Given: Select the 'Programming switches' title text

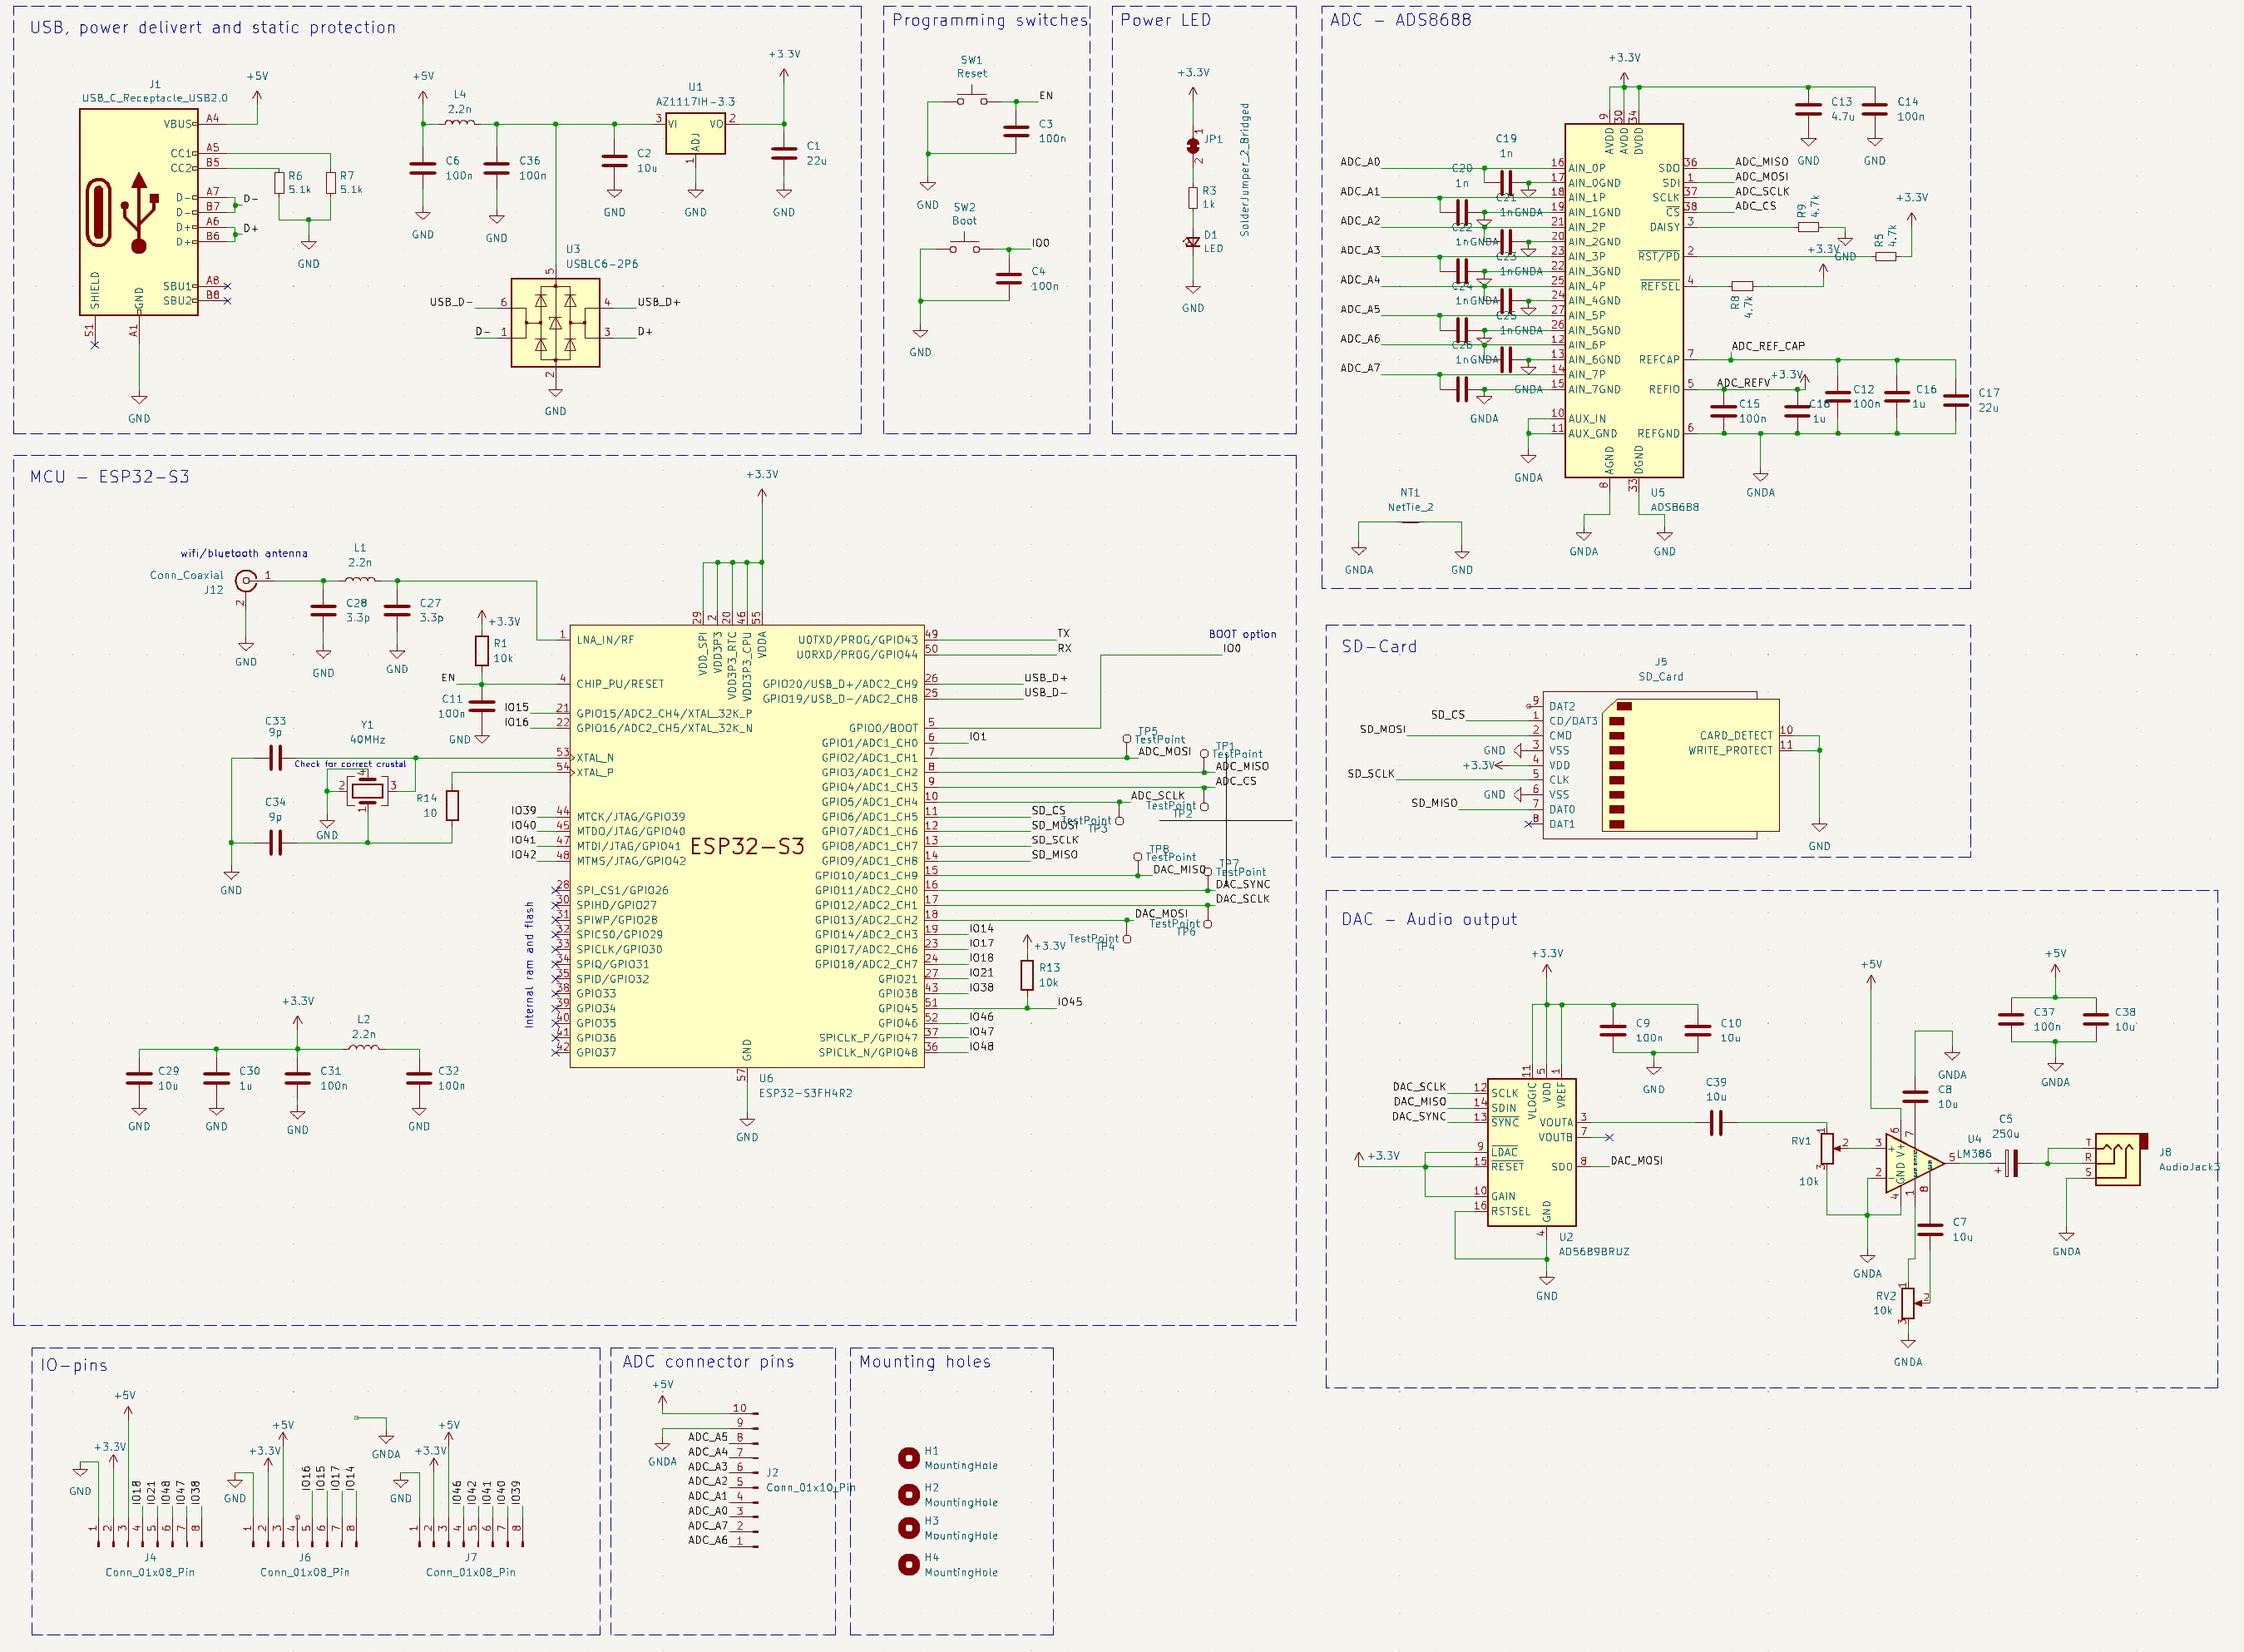Looking at the screenshot, I should point(990,20).
